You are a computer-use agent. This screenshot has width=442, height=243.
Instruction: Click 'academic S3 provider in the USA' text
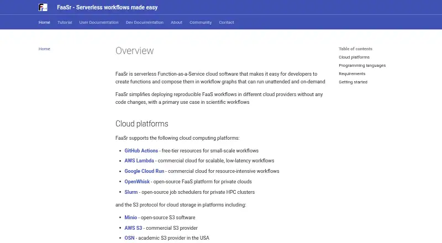pos(173,238)
